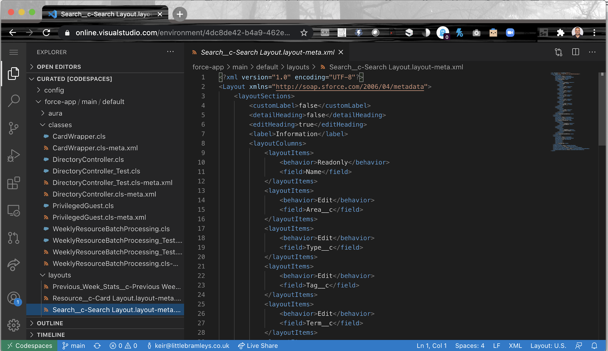Select the Run and Debug icon
The image size is (608, 351).
(x=13, y=155)
